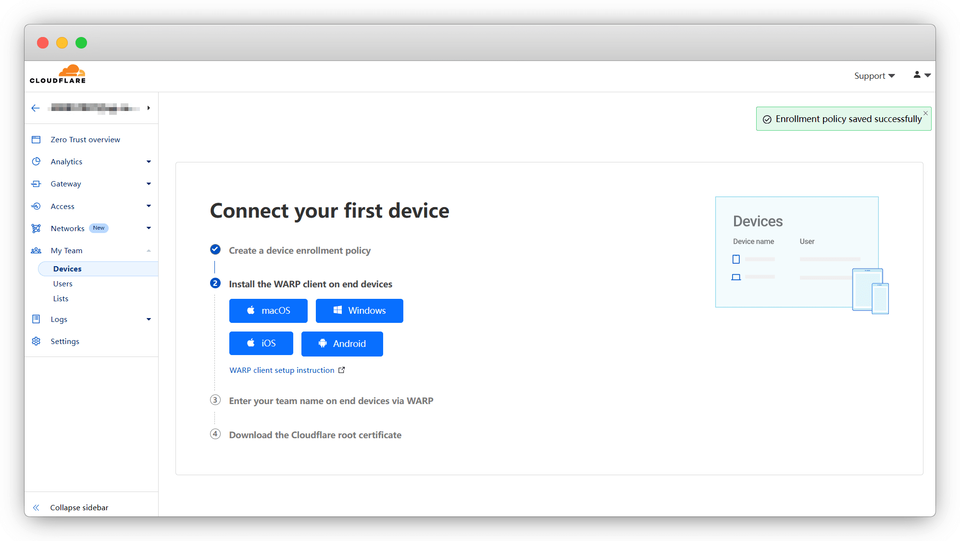Select Install the WARP client step heading
The width and height of the screenshot is (960, 541).
click(311, 284)
